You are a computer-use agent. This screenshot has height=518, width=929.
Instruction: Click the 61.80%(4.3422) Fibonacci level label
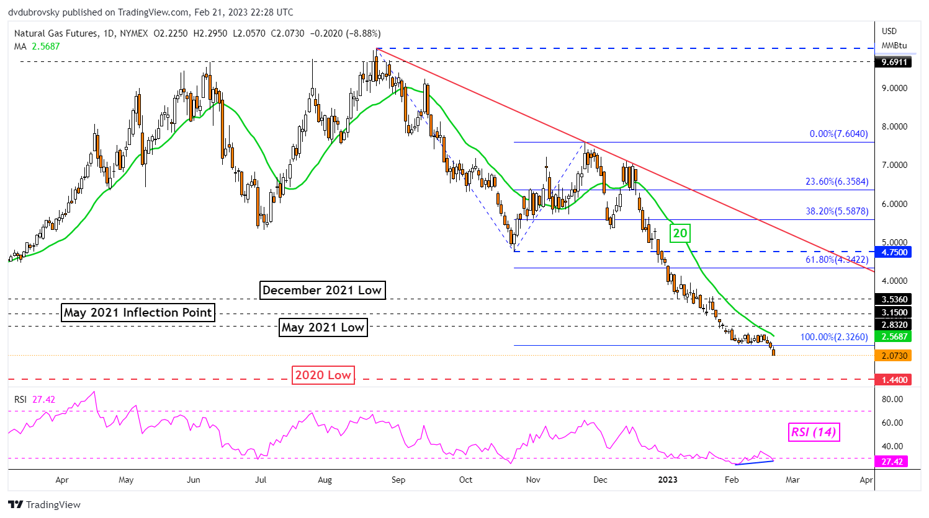[837, 260]
